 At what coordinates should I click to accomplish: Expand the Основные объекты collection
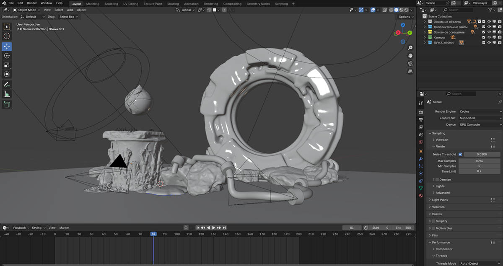pyautogui.click(x=425, y=21)
